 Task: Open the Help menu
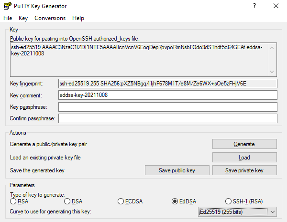pos(78,18)
